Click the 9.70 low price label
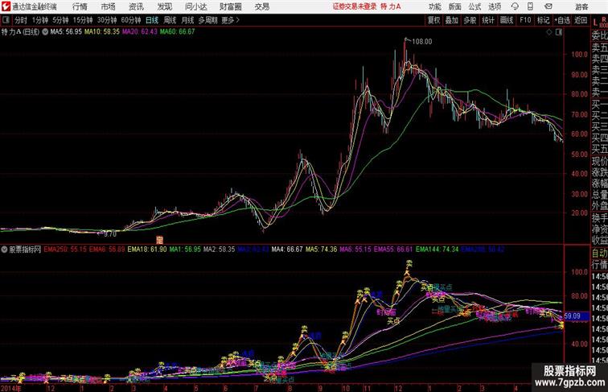The image size is (608, 392). (x=110, y=234)
